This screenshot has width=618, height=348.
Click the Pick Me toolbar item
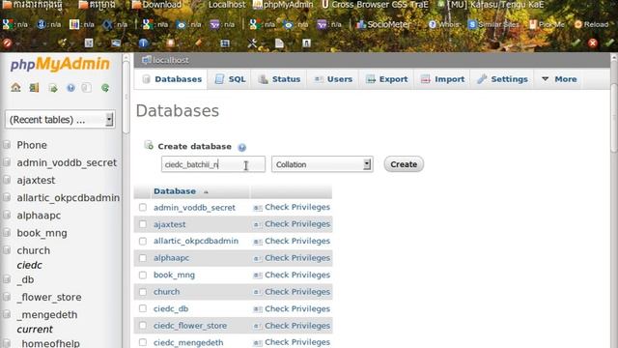[547, 24]
